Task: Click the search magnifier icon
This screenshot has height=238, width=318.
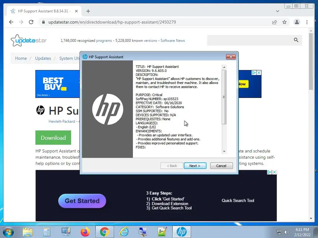Action: [x=296, y=40]
